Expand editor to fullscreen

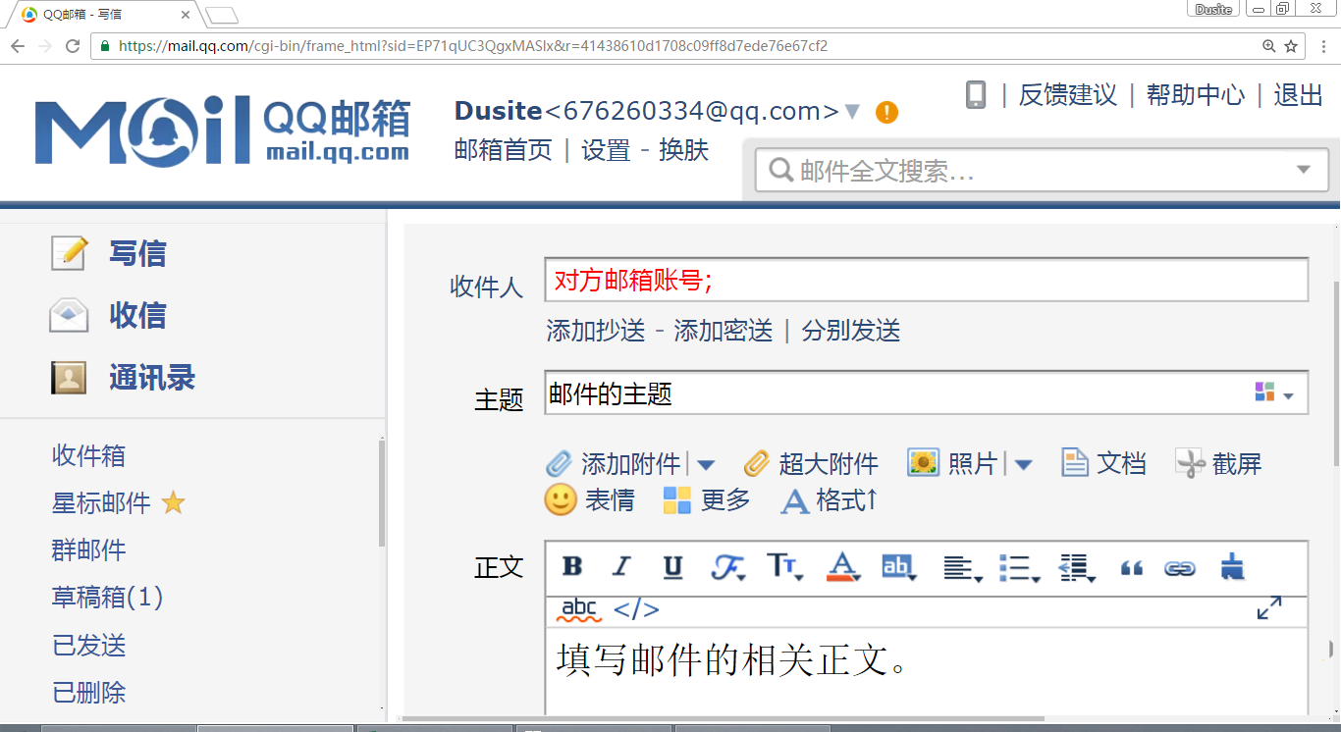click(x=1269, y=608)
